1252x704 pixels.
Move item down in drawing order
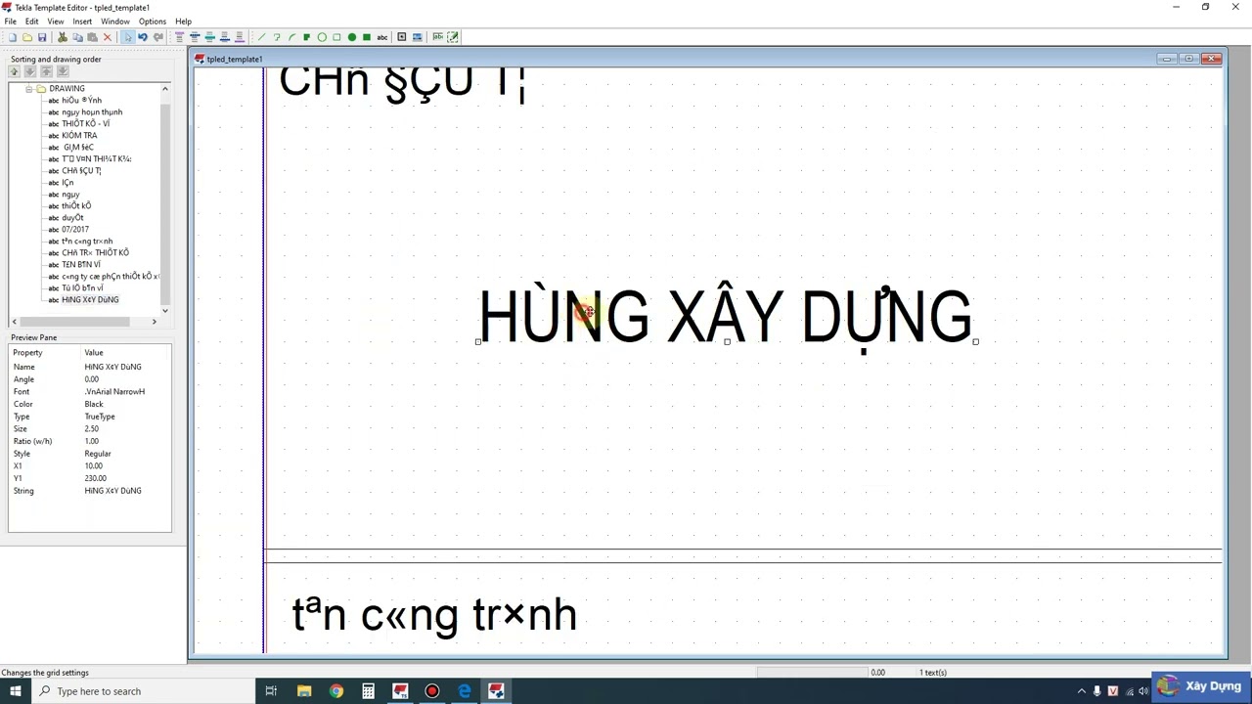(29, 71)
